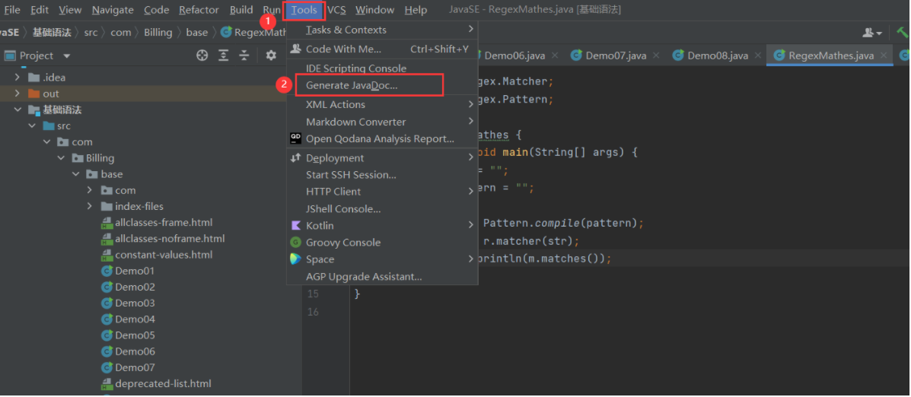Locate opened file with crosshair icon

[x=202, y=56]
